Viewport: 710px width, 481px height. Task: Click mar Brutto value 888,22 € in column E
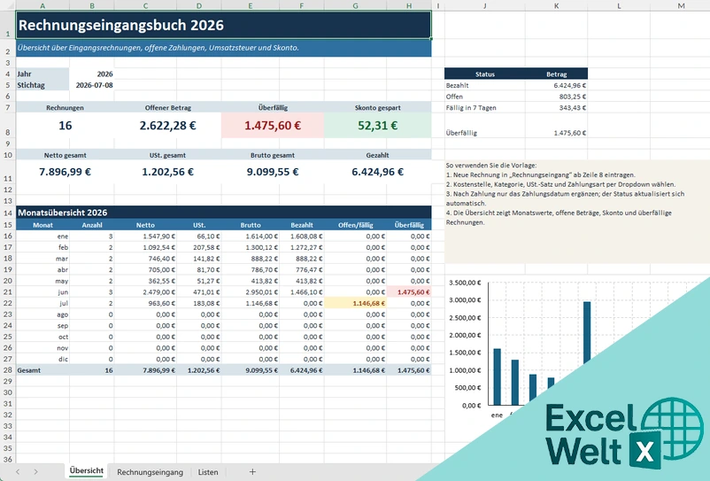tap(265, 259)
